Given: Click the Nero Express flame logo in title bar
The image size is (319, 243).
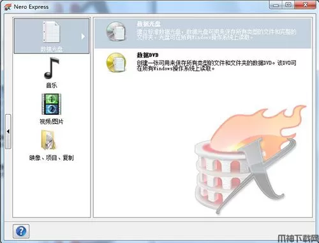Looking at the screenshot, I should (x=8, y=7).
